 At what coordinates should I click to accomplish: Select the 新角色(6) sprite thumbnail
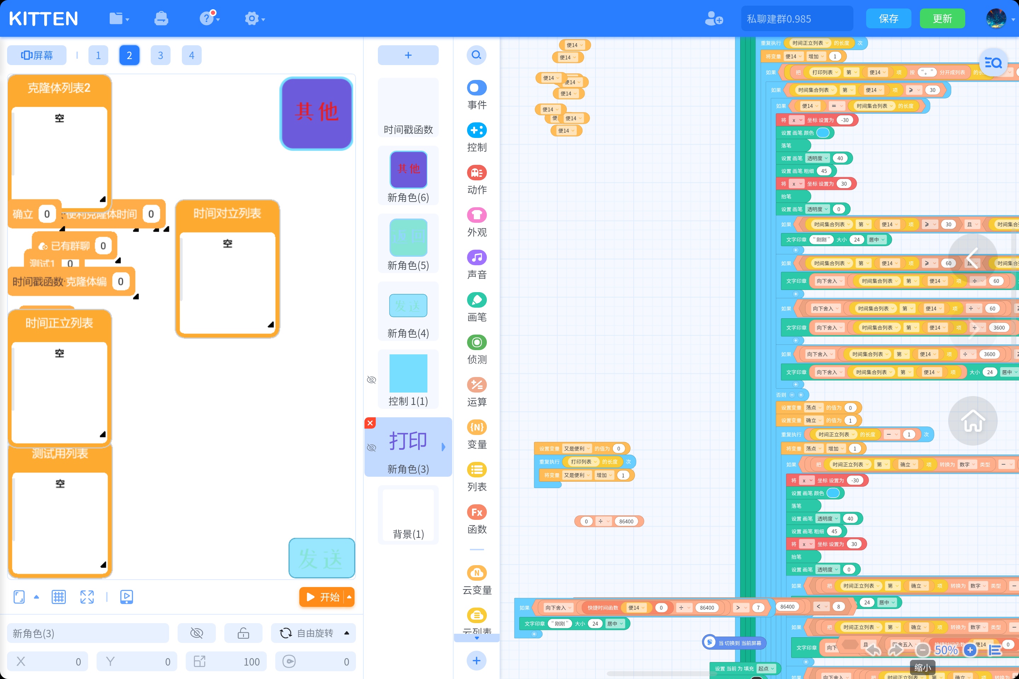click(x=408, y=176)
